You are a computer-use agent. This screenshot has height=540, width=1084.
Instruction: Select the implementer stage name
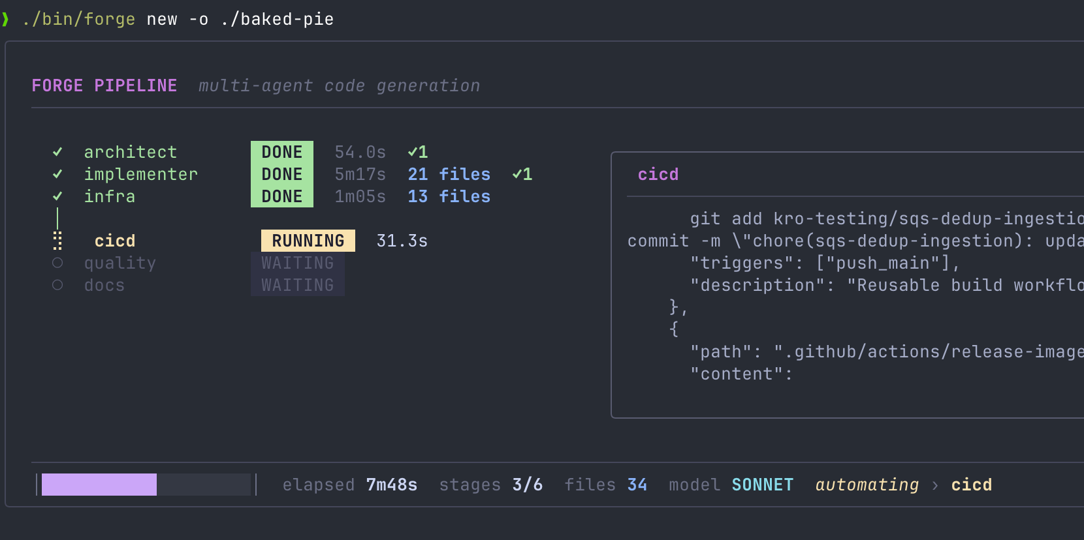tap(141, 174)
